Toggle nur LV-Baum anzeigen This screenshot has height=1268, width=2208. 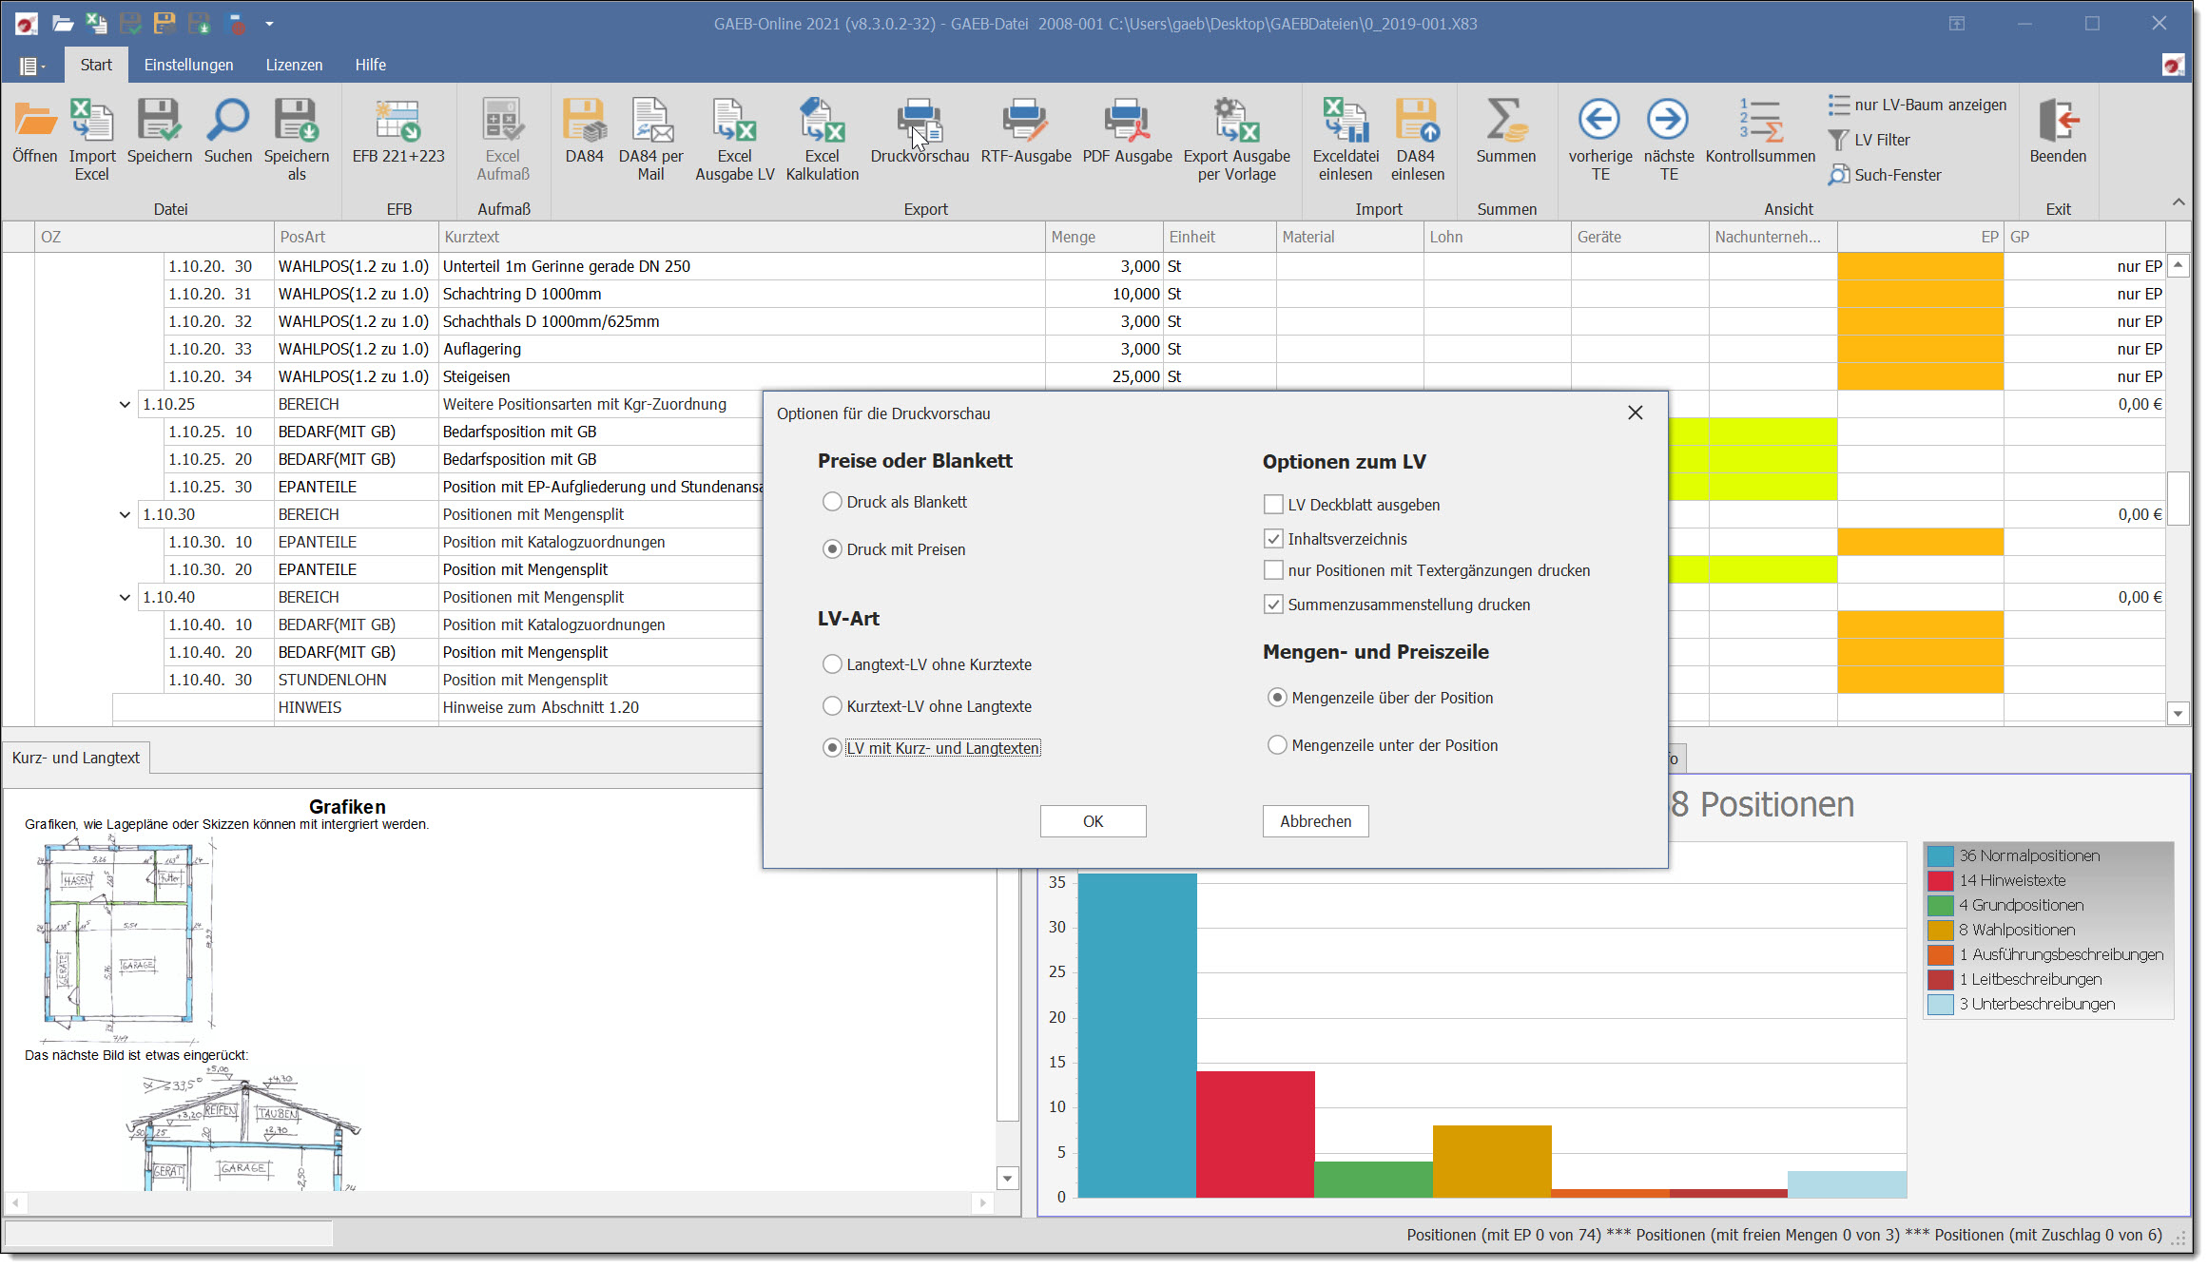[x=1917, y=105]
